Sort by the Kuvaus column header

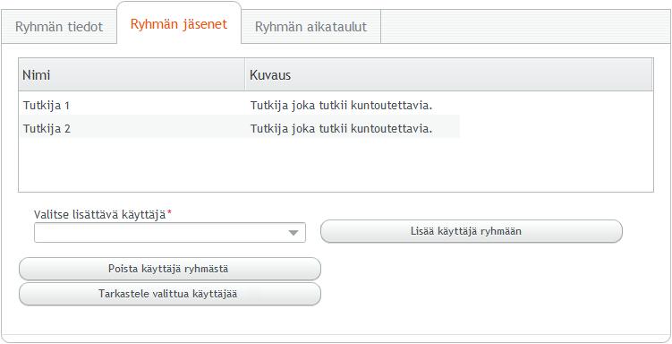pos(448,74)
